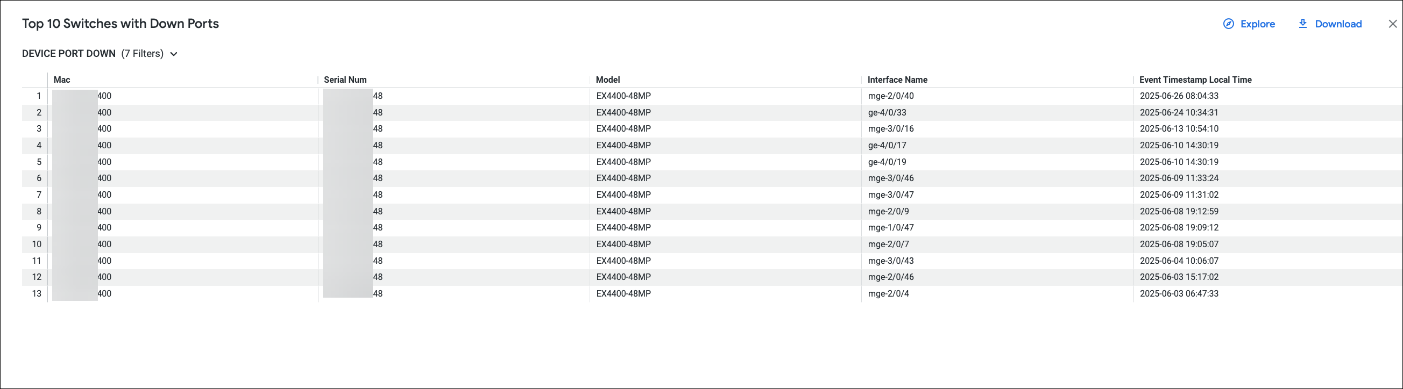The width and height of the screenshot is (1403, 389).
Task: Select interface cell mge-2/0/40
Action: tap(890, 96)
